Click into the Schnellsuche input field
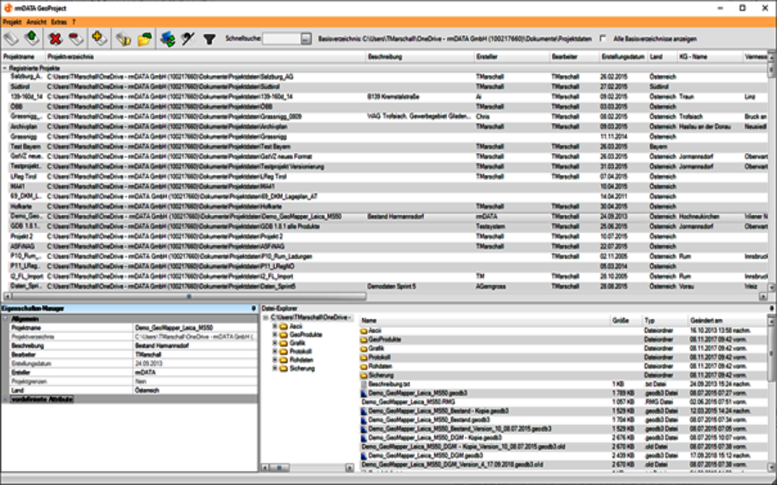Viewport: 777px width, 485px height. click(282, 39)
